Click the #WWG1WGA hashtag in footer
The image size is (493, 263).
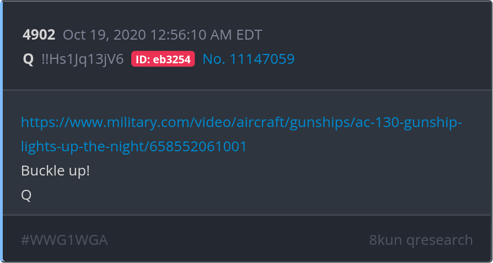[x=64, y=240]
